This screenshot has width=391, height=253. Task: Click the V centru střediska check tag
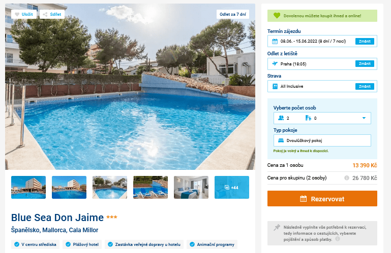(x=36, y=244)
